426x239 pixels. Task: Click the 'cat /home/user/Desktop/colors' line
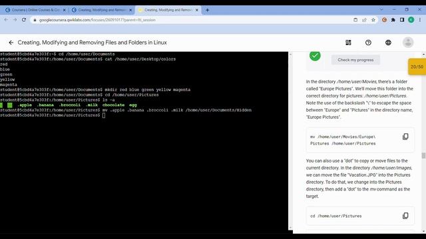pos(88,59)
